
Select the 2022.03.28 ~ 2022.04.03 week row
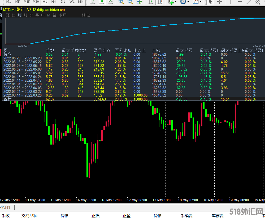22,88
